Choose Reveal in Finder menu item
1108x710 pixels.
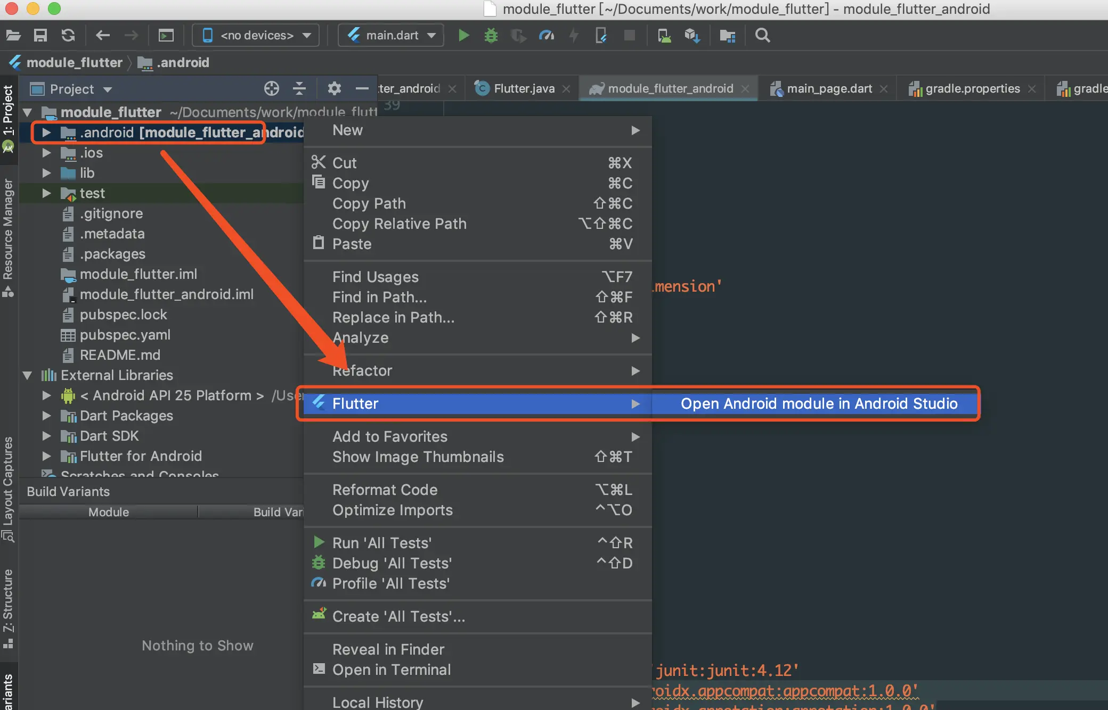point(477,649)
